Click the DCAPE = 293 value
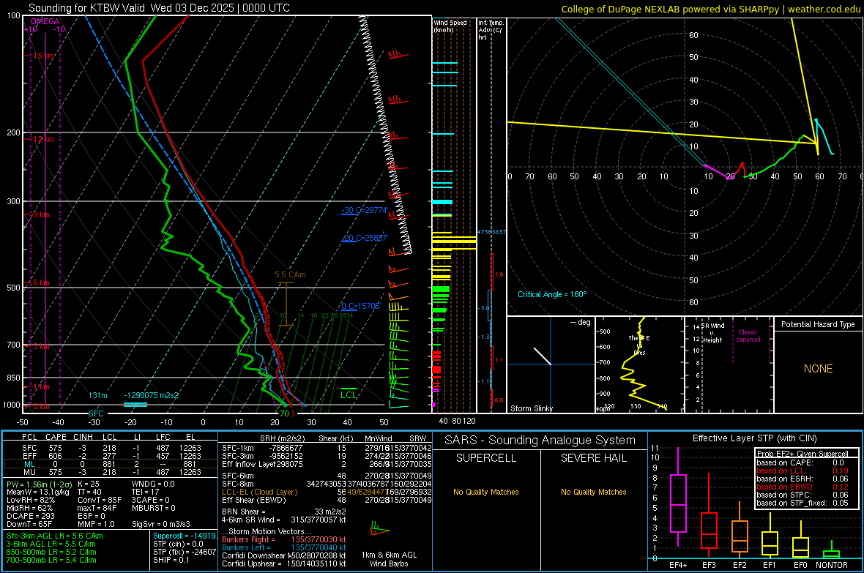The width and height of the screenshot is (864, 573). point(30,516)
